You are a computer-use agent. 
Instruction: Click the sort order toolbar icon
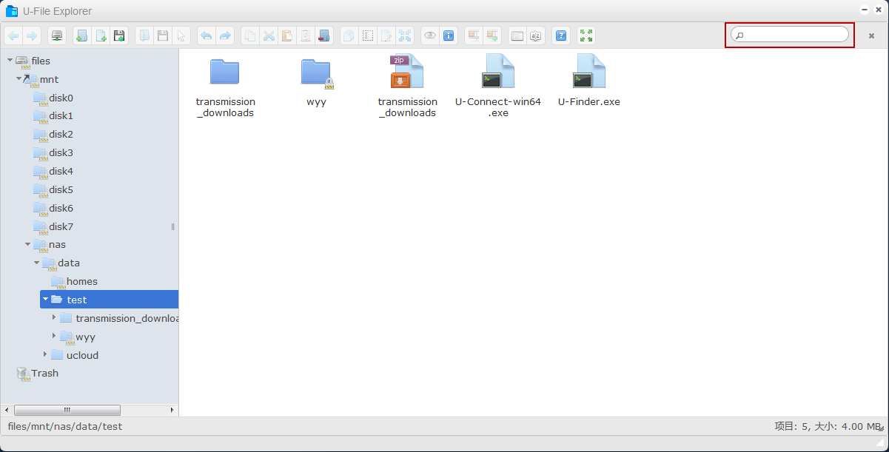point(536,36)
